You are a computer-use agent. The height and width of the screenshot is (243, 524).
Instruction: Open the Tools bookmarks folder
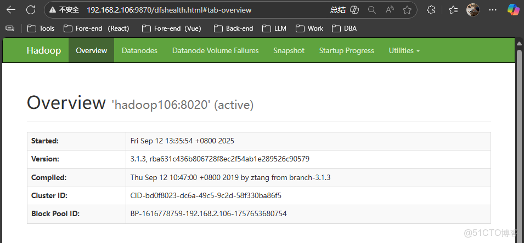[41, 28]
